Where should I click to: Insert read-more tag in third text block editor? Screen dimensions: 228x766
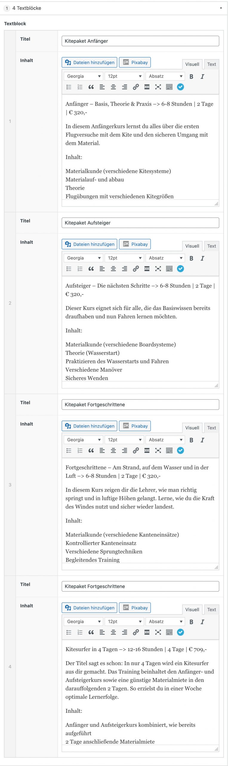(147, 450)
